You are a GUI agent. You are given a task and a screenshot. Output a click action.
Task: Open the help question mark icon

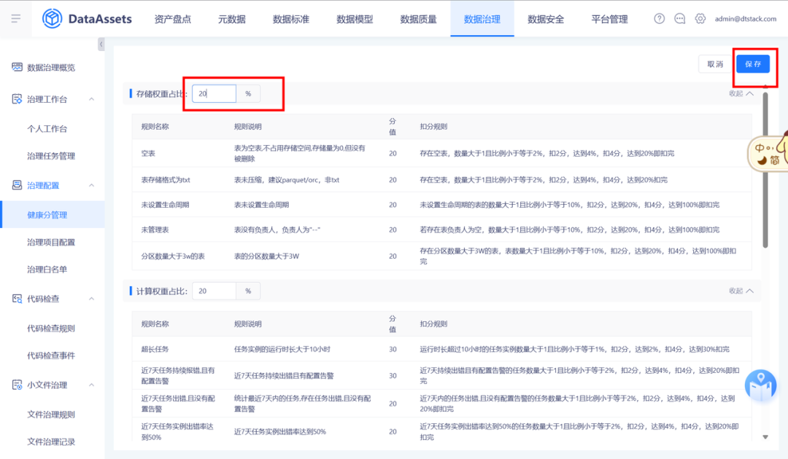tap(660, 19)
